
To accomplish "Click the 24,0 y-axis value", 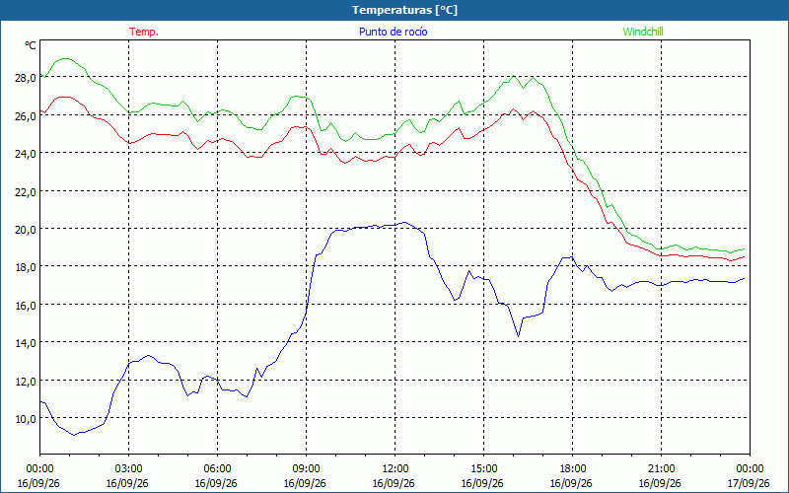I will [x=26, y=154].
